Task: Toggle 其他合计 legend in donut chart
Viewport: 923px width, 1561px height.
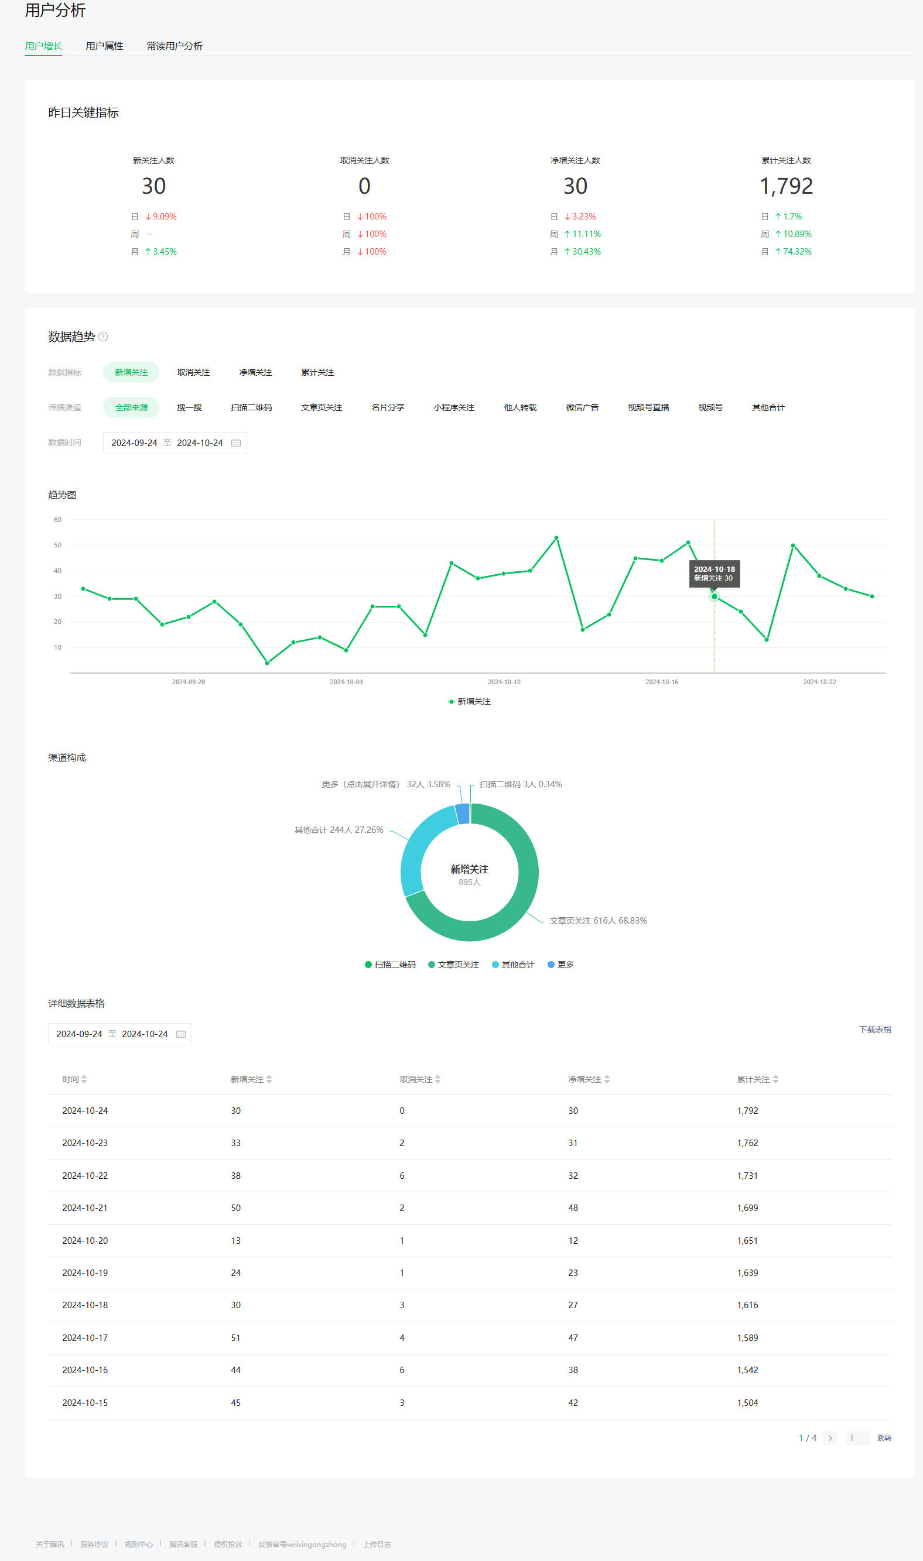Action: tap(514, 965)
